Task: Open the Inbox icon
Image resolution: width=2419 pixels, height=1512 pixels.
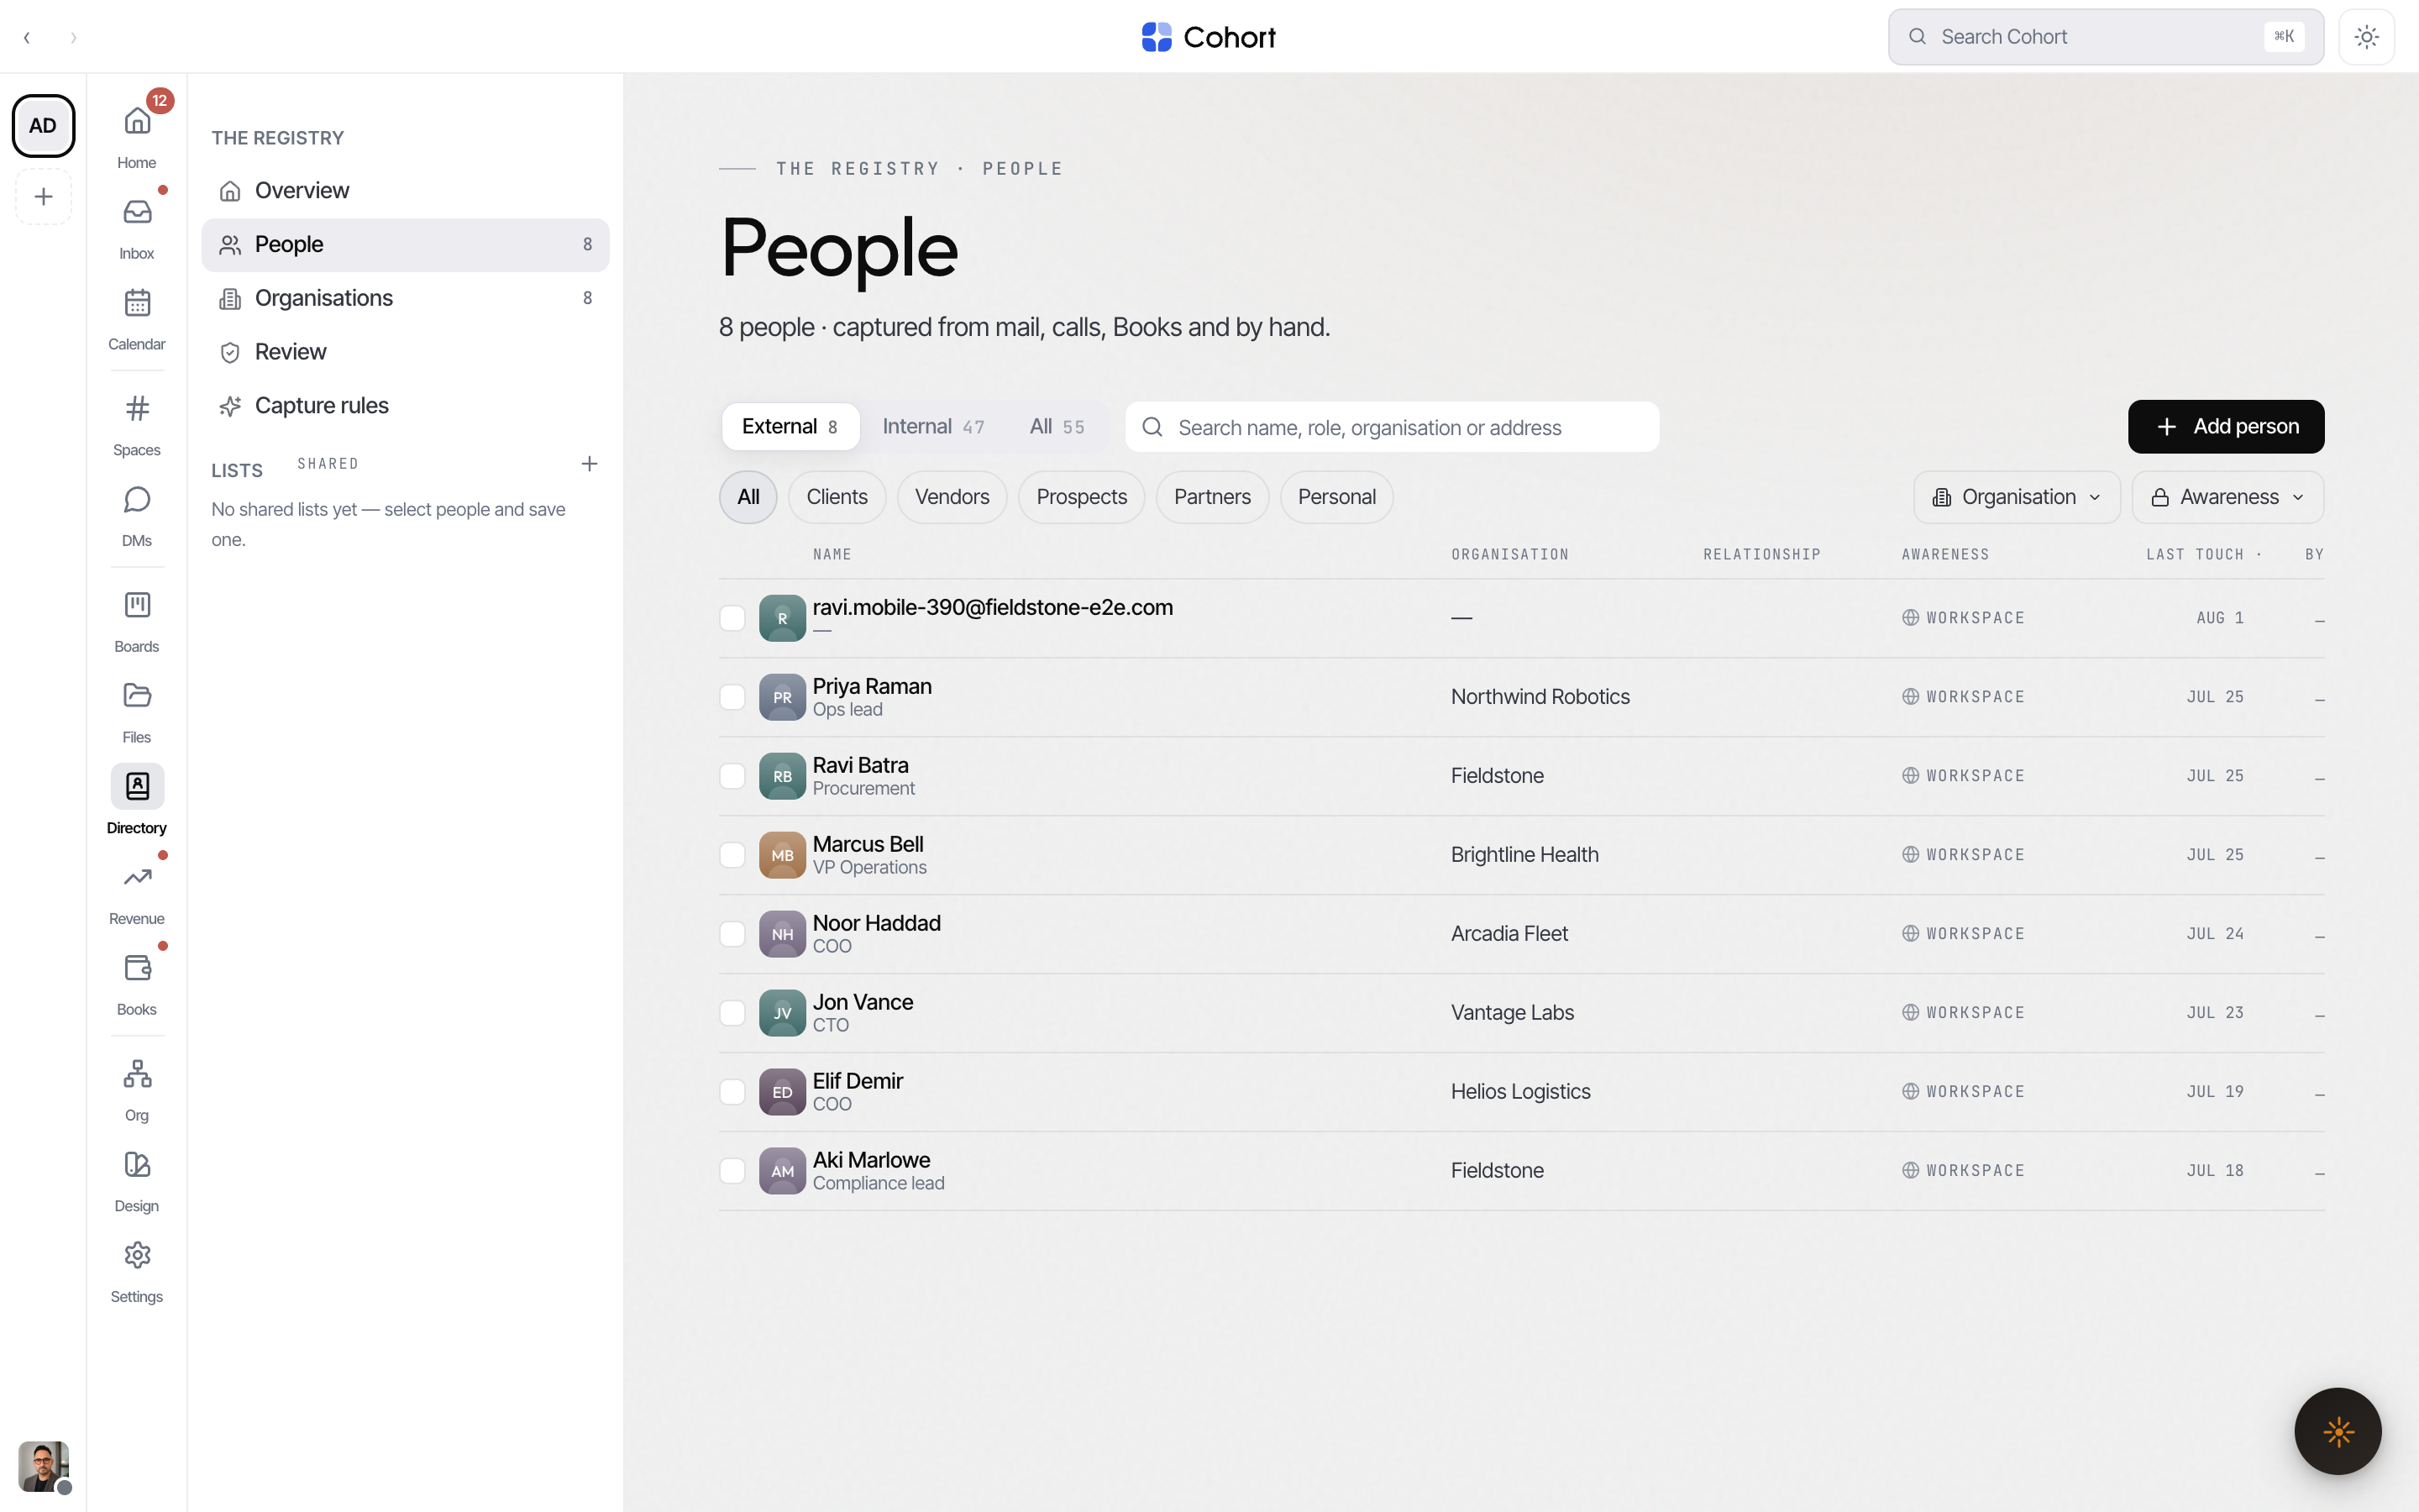Action: (137, 226)
